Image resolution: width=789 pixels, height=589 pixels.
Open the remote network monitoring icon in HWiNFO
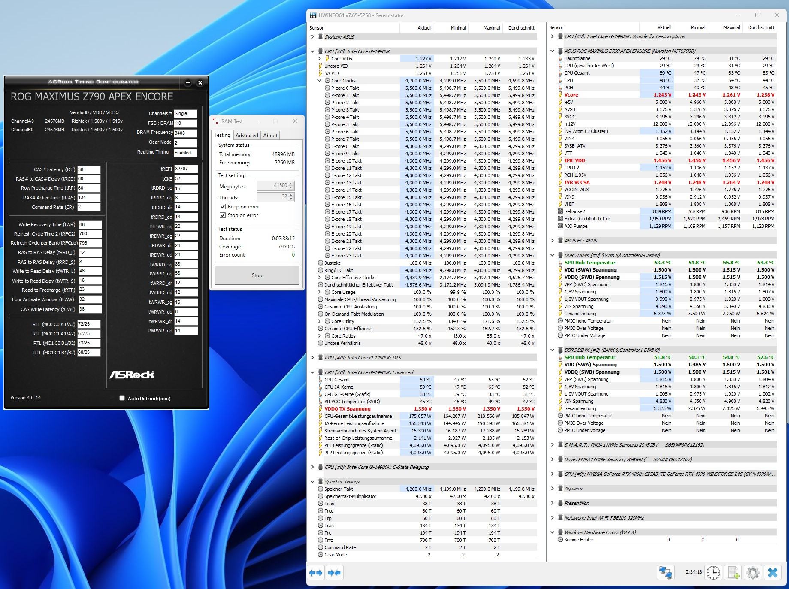(x=665, y=573)
